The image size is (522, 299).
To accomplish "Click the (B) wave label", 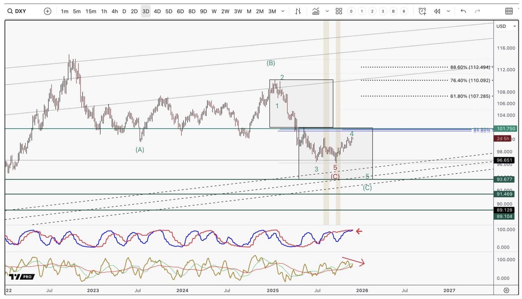I will click(x=271, y=63).
